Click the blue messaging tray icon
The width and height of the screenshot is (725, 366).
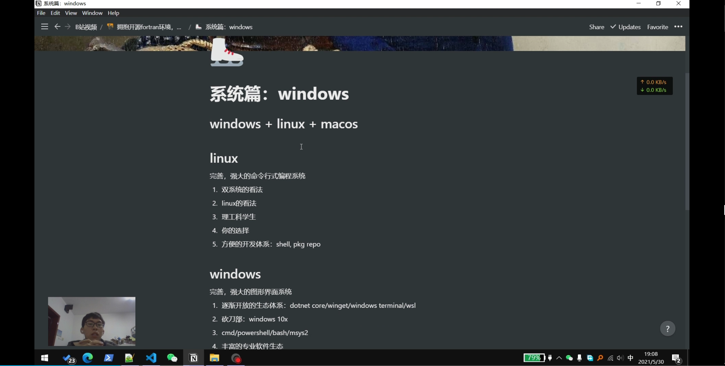(590, 358)
